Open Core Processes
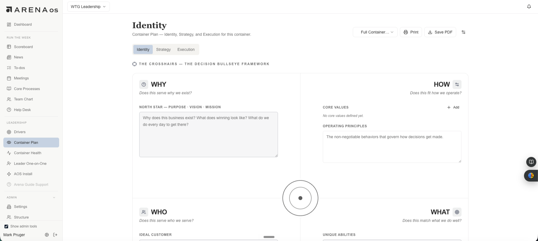This screenshot has height=241, width=538. [x=31, y=89]
